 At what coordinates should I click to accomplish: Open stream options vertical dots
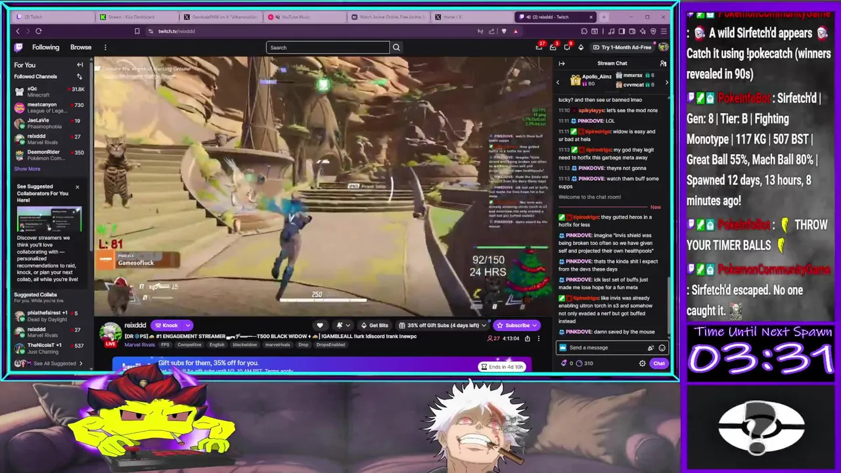[x=538, y=338]
